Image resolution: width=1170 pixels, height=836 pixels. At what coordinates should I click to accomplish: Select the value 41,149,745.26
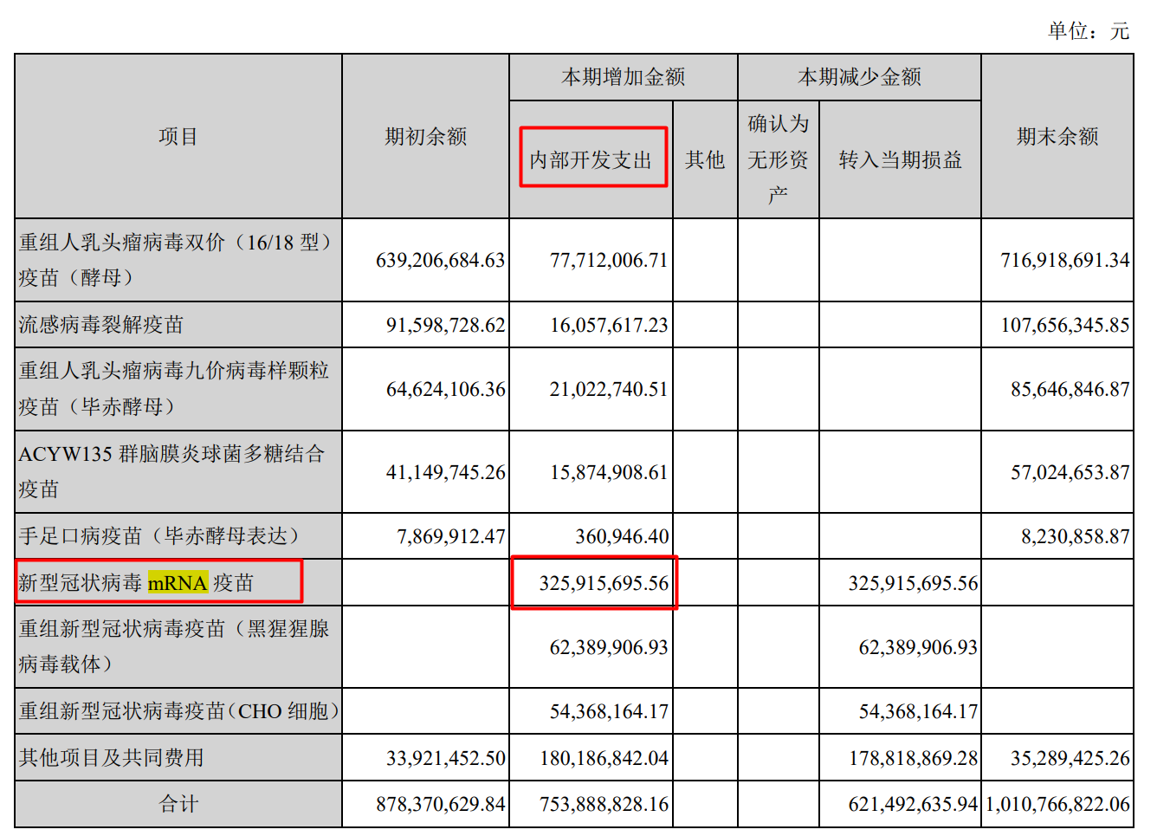coord(445,472)
